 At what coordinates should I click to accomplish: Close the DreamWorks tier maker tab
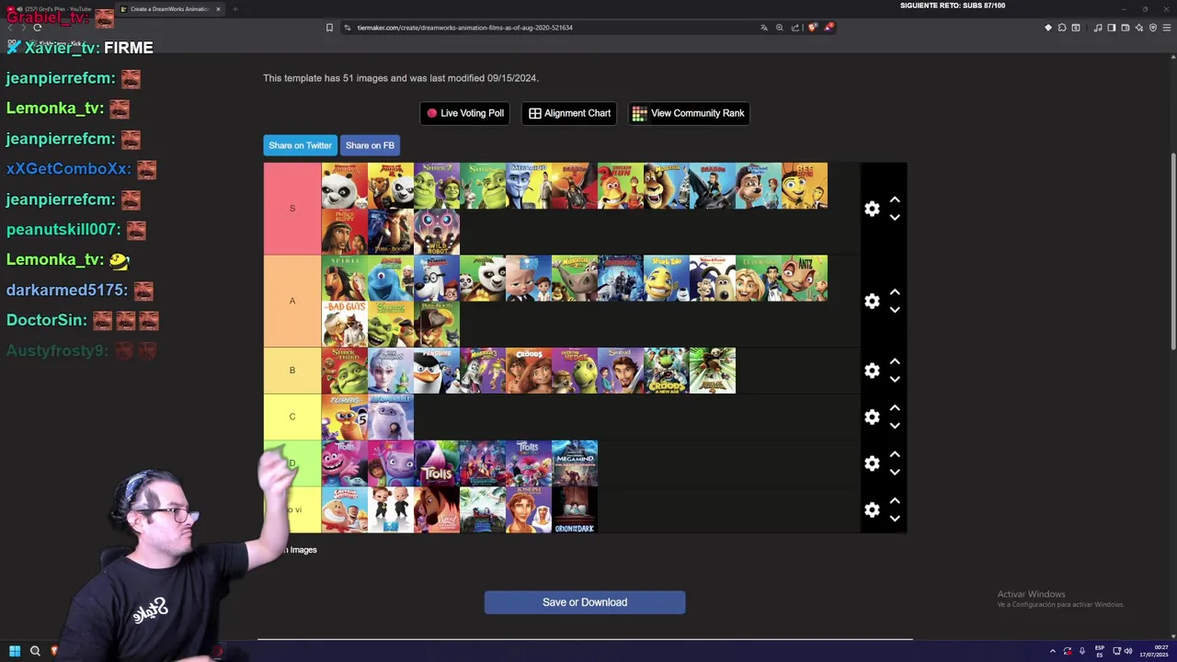pyautogui.click(x=218, y=9)
